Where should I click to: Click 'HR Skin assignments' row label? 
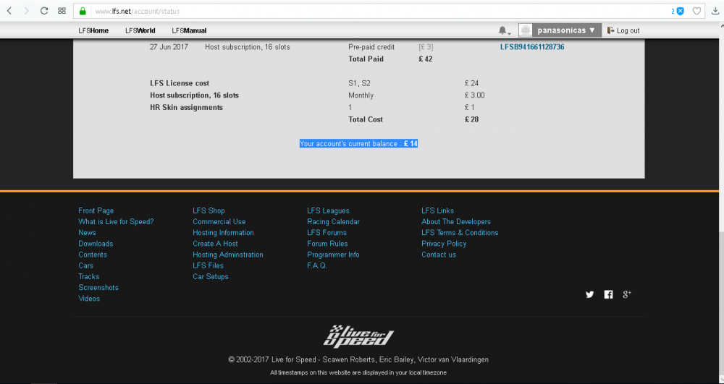[x=187, y=108]
